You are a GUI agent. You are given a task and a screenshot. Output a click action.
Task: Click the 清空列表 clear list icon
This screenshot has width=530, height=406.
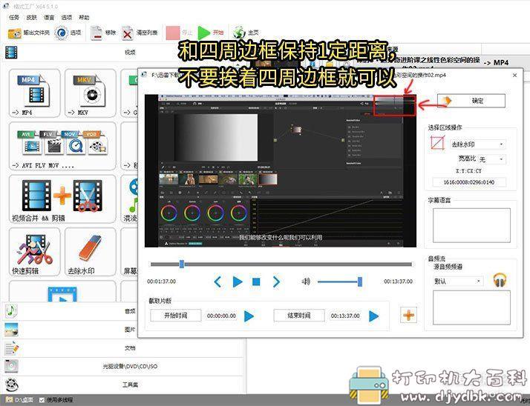128,33
